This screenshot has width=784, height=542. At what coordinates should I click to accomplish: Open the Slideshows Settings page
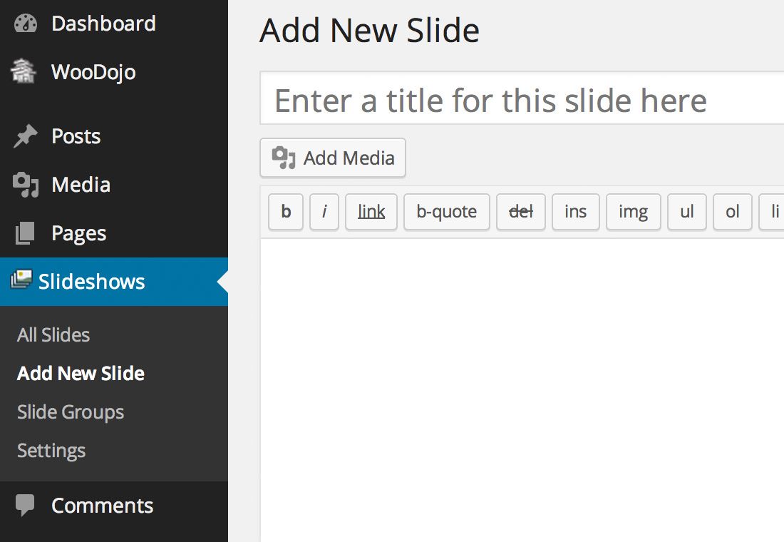[x=51, y=450]
